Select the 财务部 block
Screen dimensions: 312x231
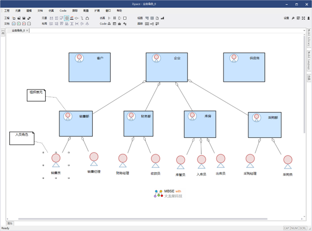(138, 124)
